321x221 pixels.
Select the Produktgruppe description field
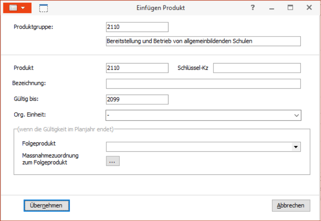203,41
